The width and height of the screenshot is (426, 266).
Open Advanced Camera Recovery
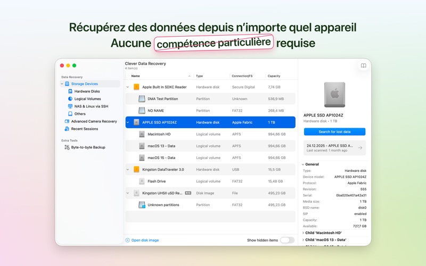[94, 121]
